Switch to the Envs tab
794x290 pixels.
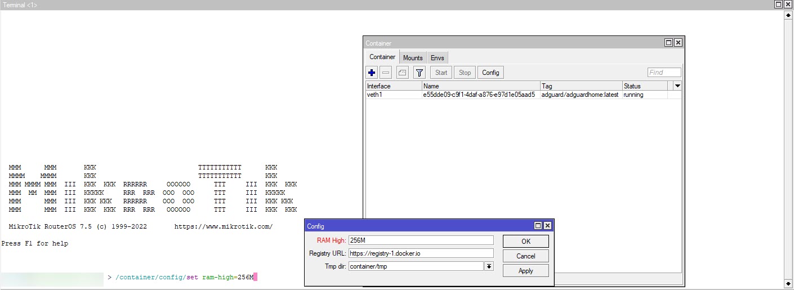tap(438, 57)
